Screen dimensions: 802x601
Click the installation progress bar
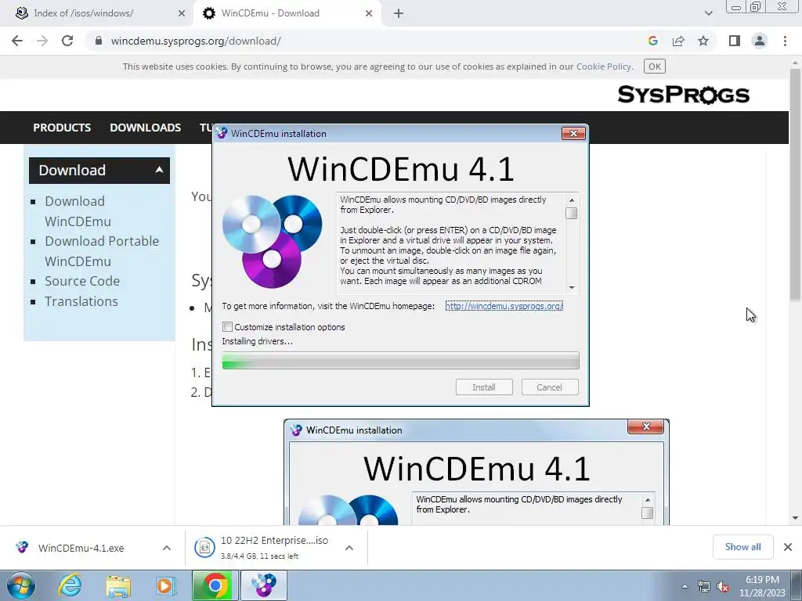pos(400,361)
